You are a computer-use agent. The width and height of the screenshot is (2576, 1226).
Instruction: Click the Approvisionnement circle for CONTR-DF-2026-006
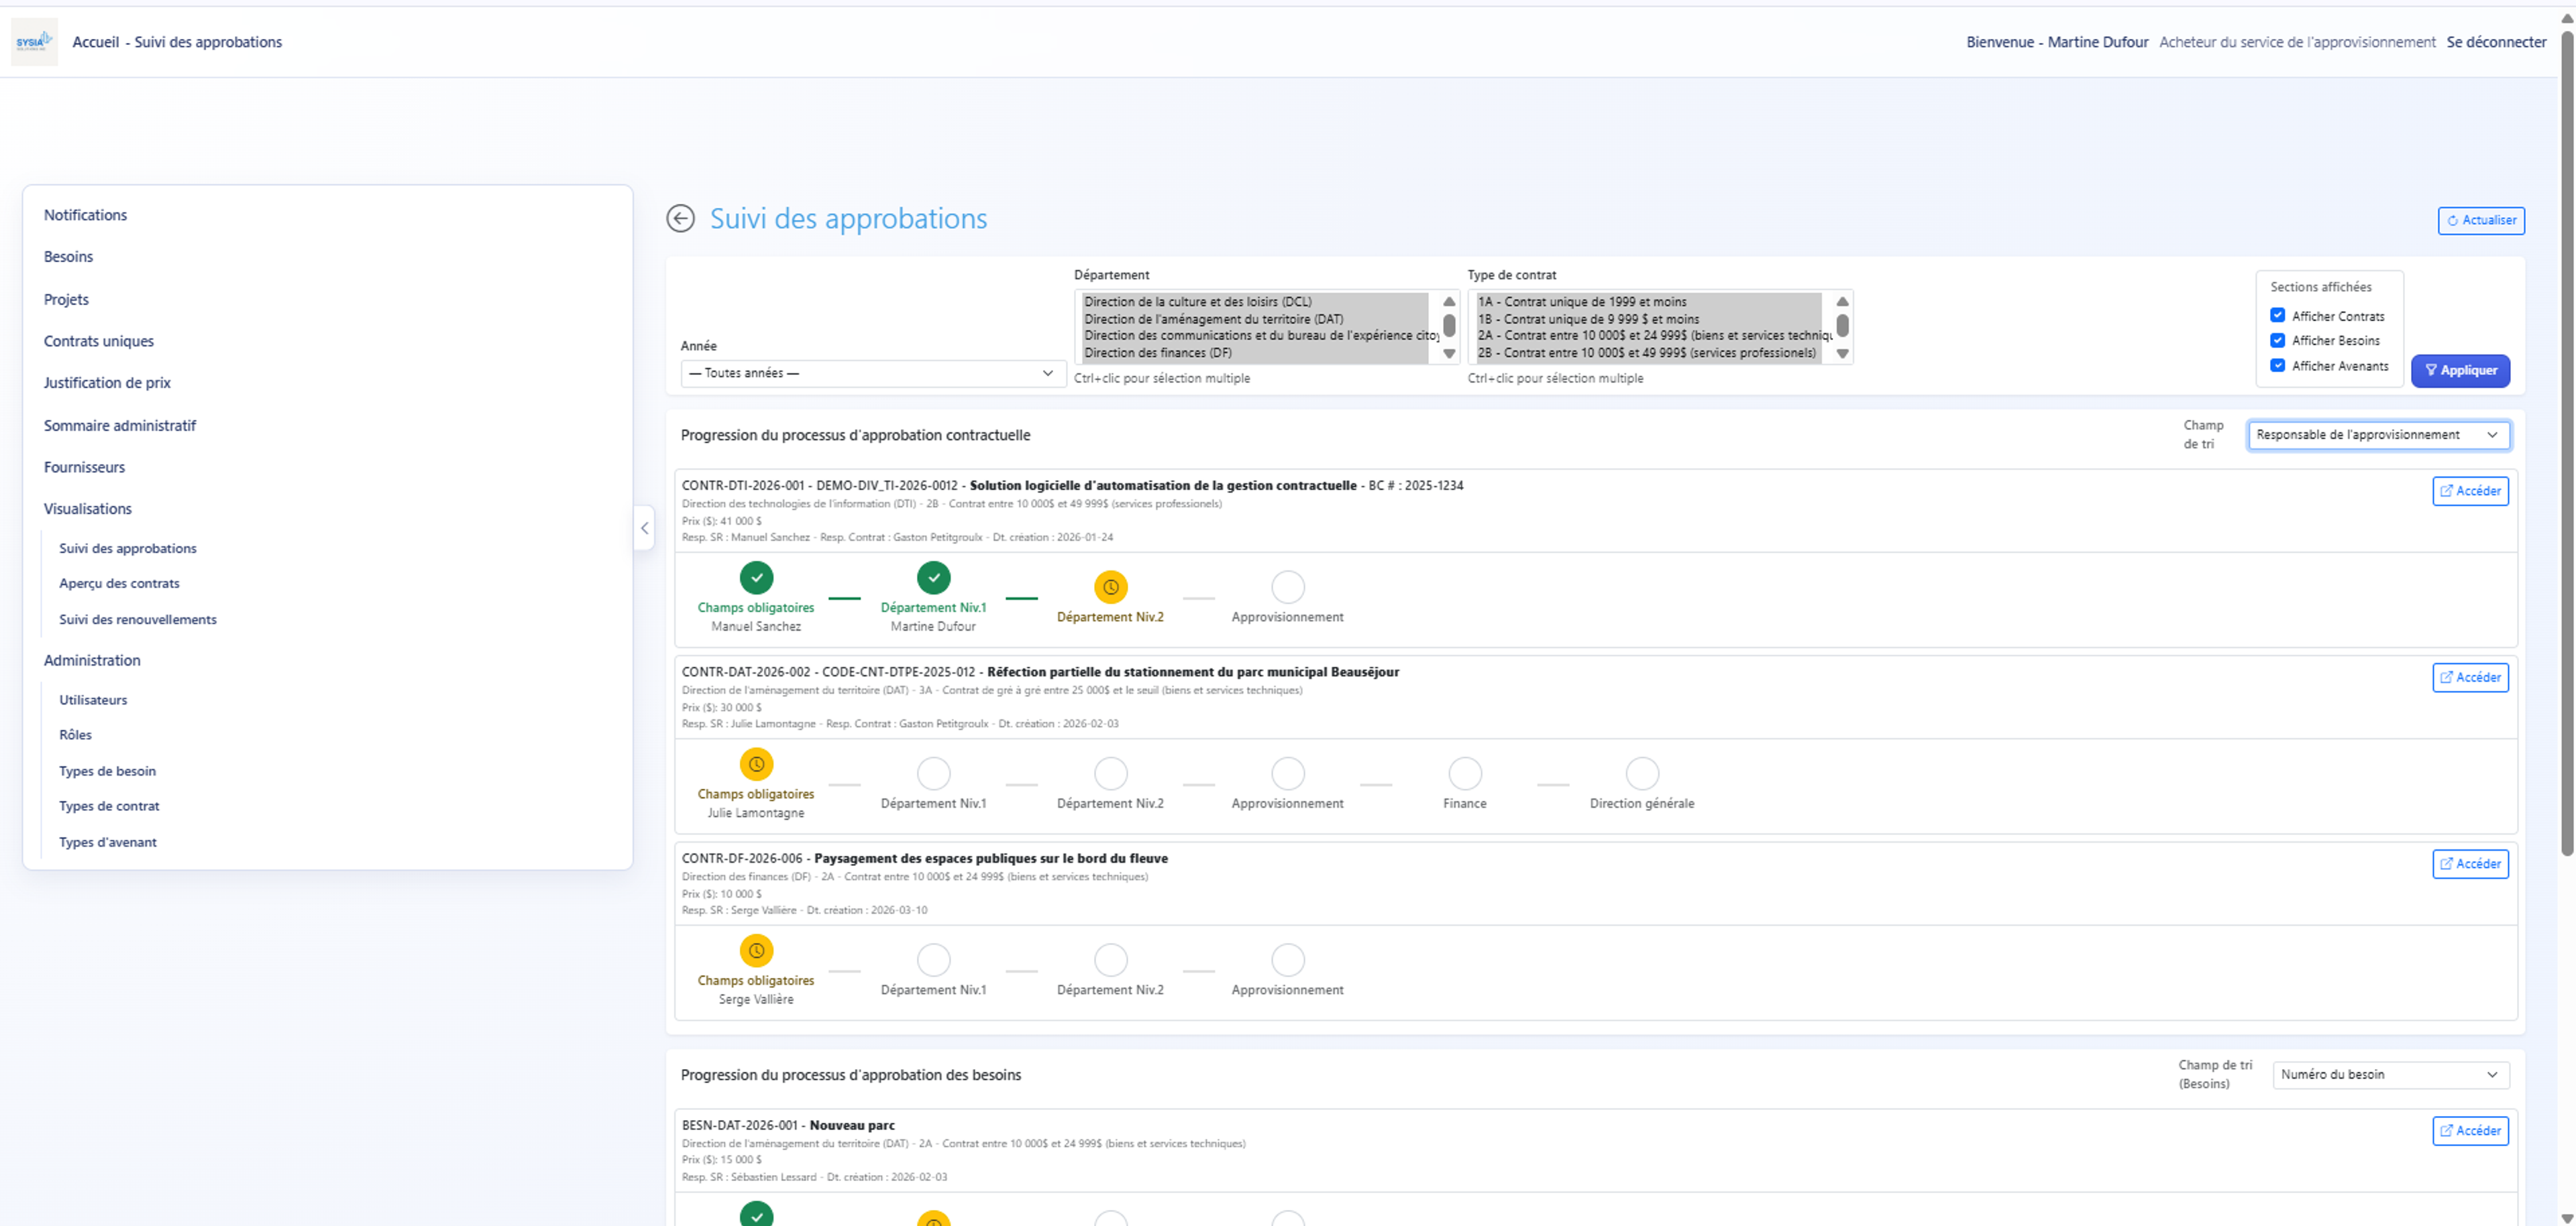pos(1287,960)
